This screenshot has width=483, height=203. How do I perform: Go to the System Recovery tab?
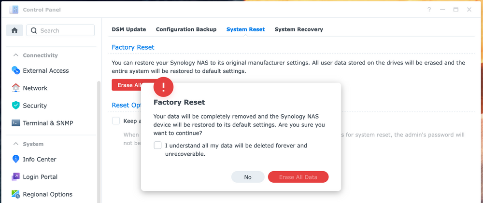299,29
